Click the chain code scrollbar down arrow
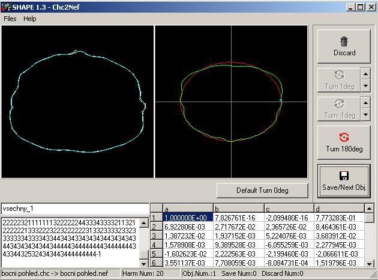 coord(144,263)
